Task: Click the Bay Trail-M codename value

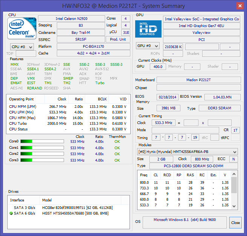Action: pyautogui.click(x=81, y=33)
